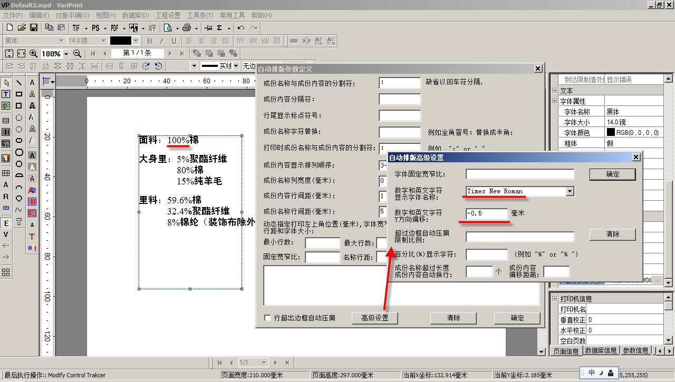Enable 行超出边框自动压扁 checkbox

point(268,318)
